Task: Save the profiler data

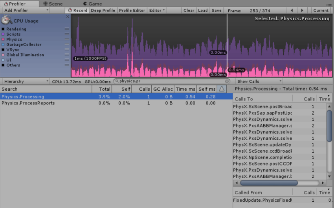Action: coord(217,11)
